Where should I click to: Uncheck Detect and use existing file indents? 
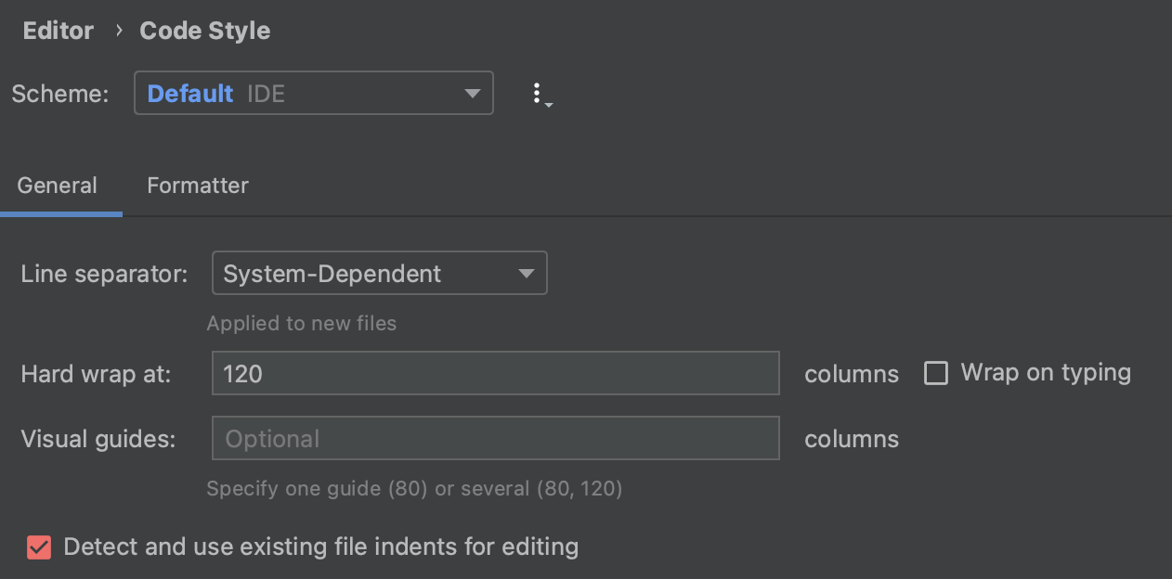(x=39, y=547)
